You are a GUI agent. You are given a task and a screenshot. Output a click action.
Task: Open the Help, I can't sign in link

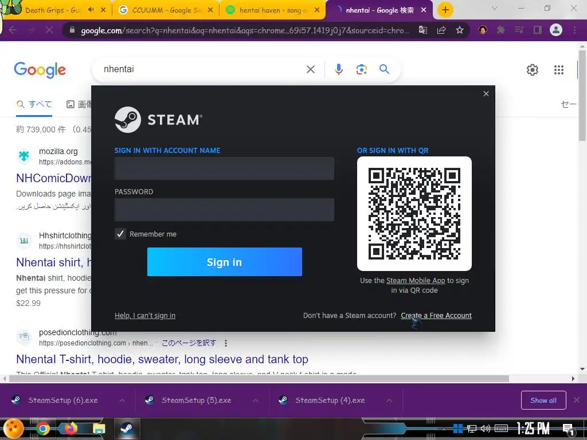coord(145,316)
